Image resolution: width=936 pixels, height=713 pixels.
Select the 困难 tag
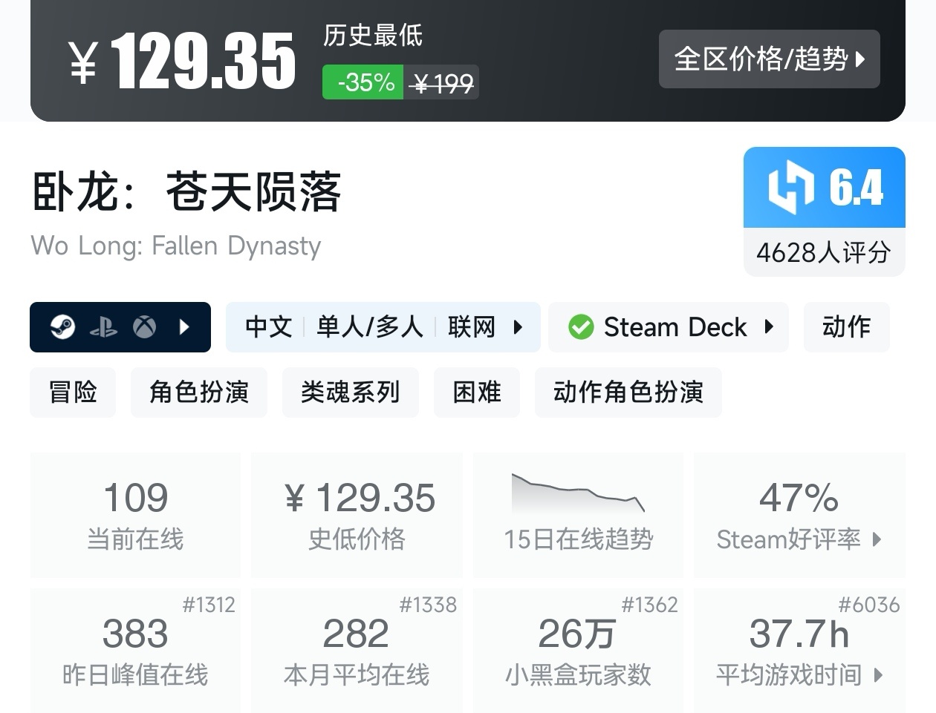477,392
